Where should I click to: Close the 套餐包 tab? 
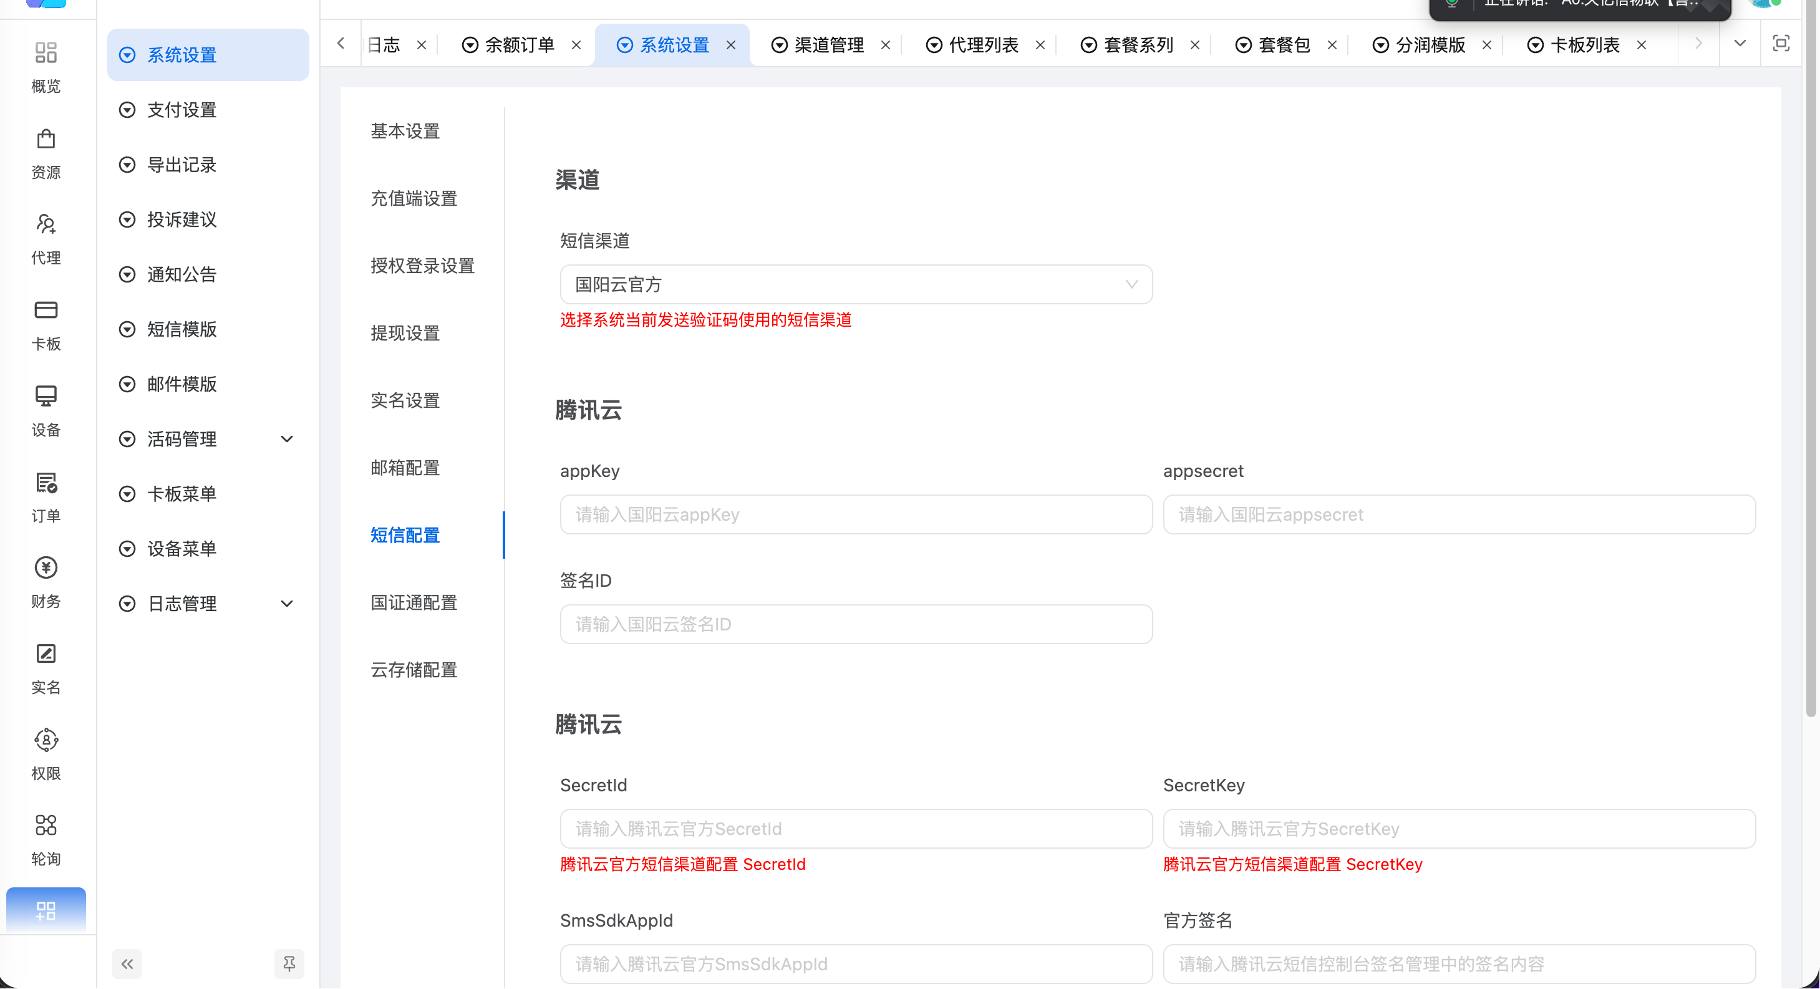1332,46
